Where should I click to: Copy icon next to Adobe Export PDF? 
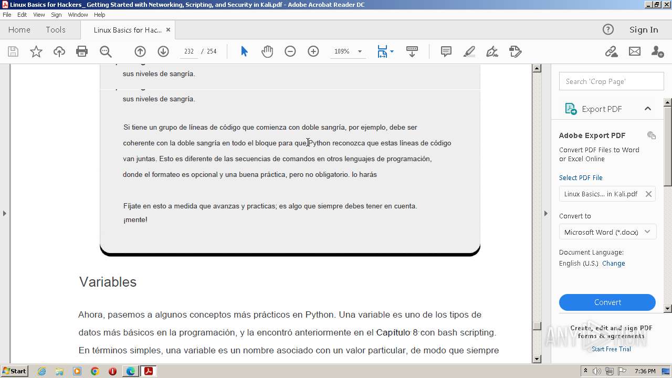pos(652,135)
